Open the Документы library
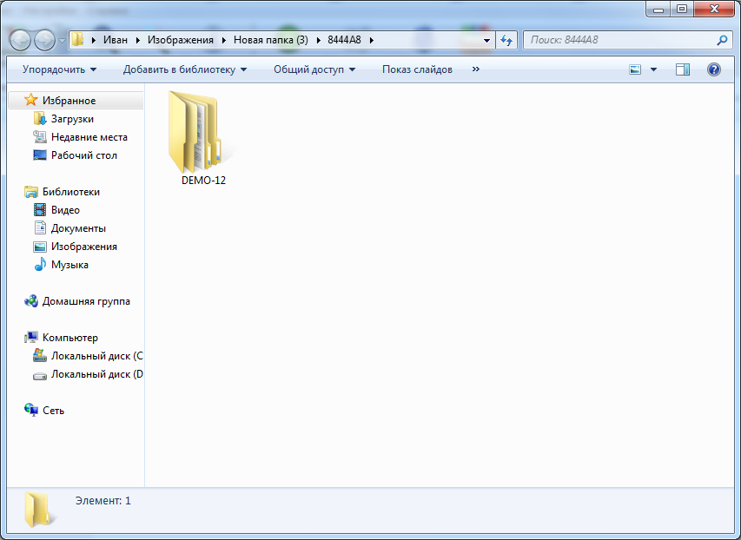Viewport: 741px width, 540px height. [x=78, y=227]
